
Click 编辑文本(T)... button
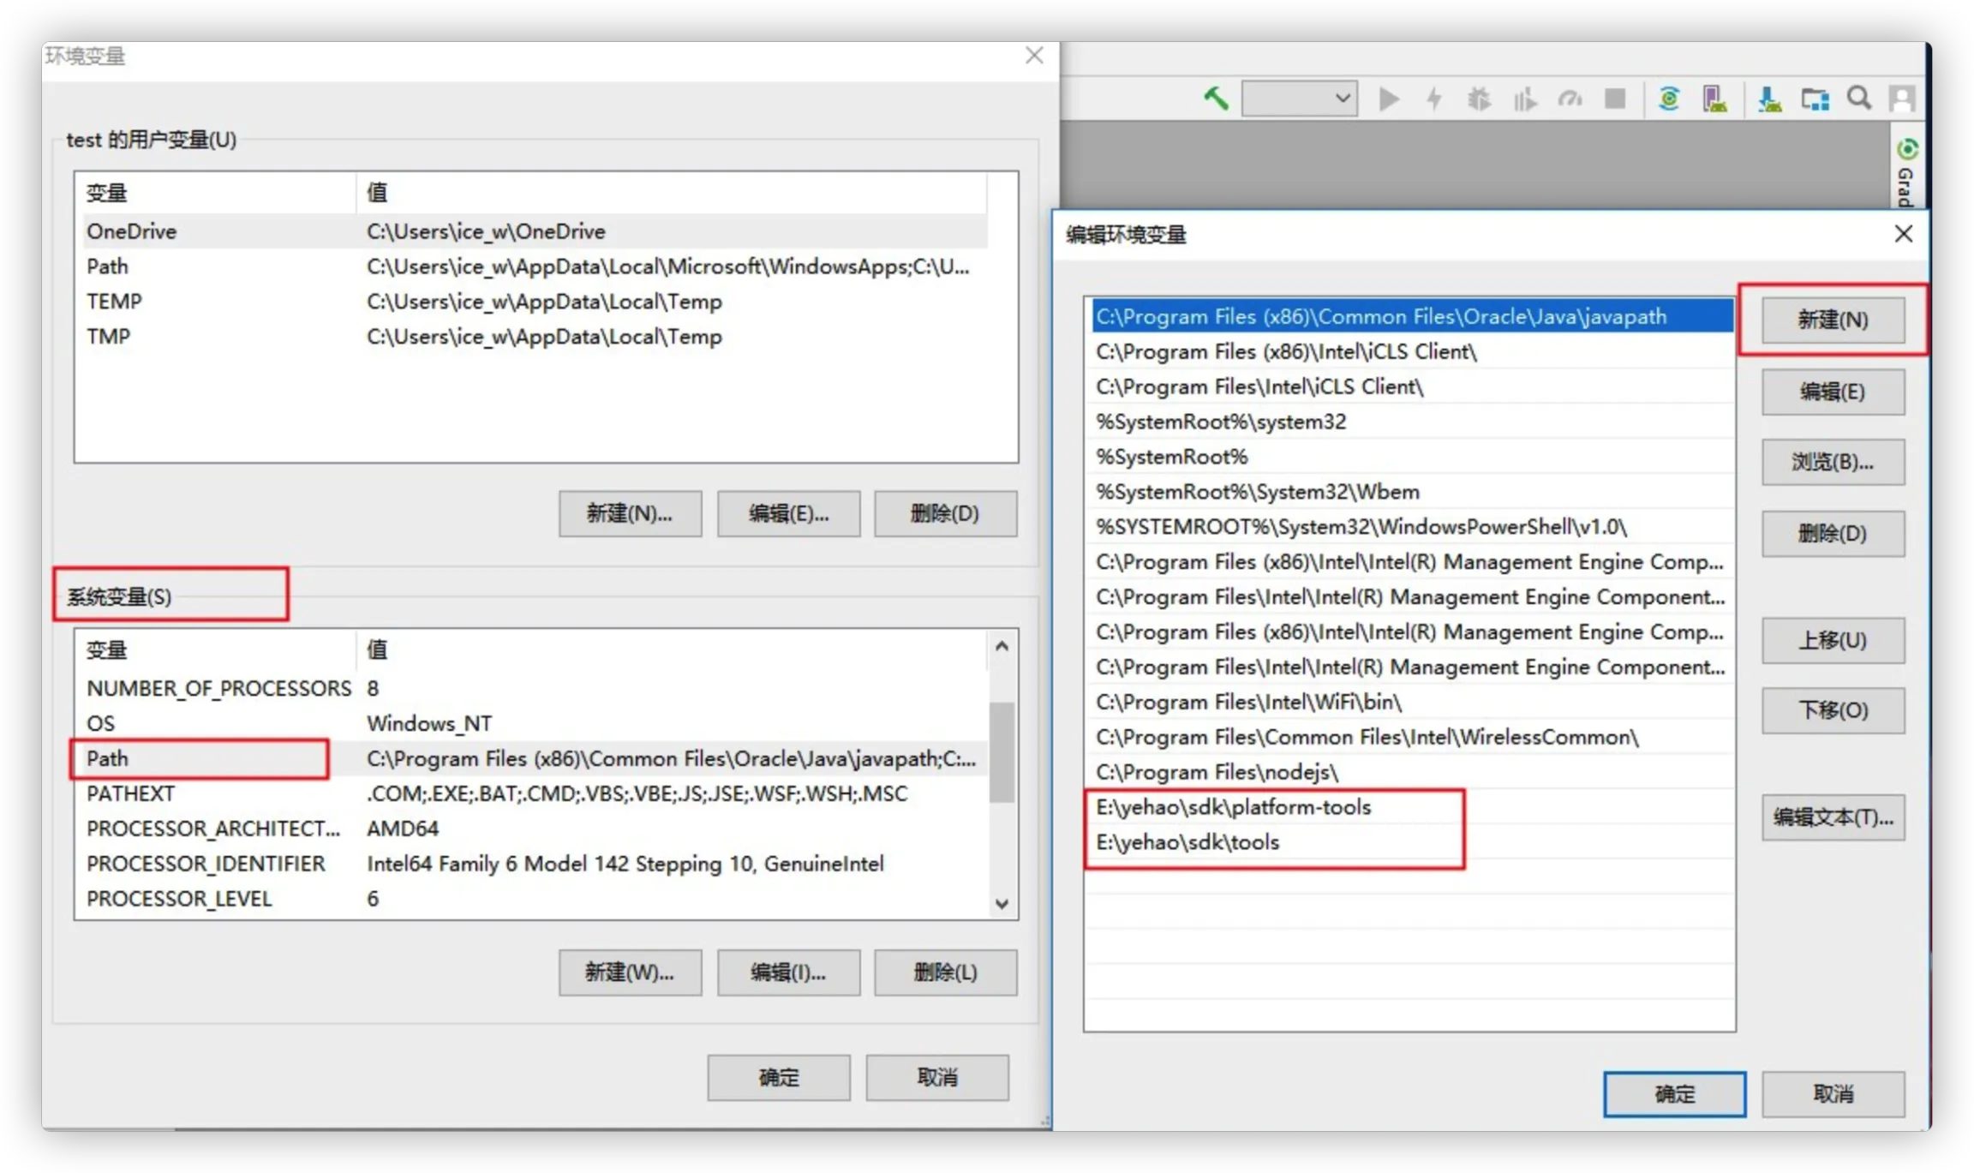tap(1832, 817)
